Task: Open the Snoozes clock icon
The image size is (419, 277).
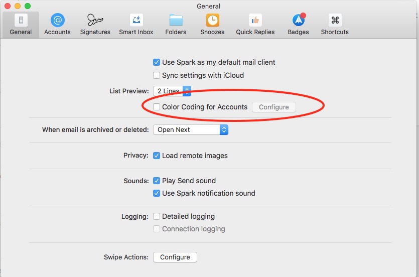Action: click(x=212, y=20)
